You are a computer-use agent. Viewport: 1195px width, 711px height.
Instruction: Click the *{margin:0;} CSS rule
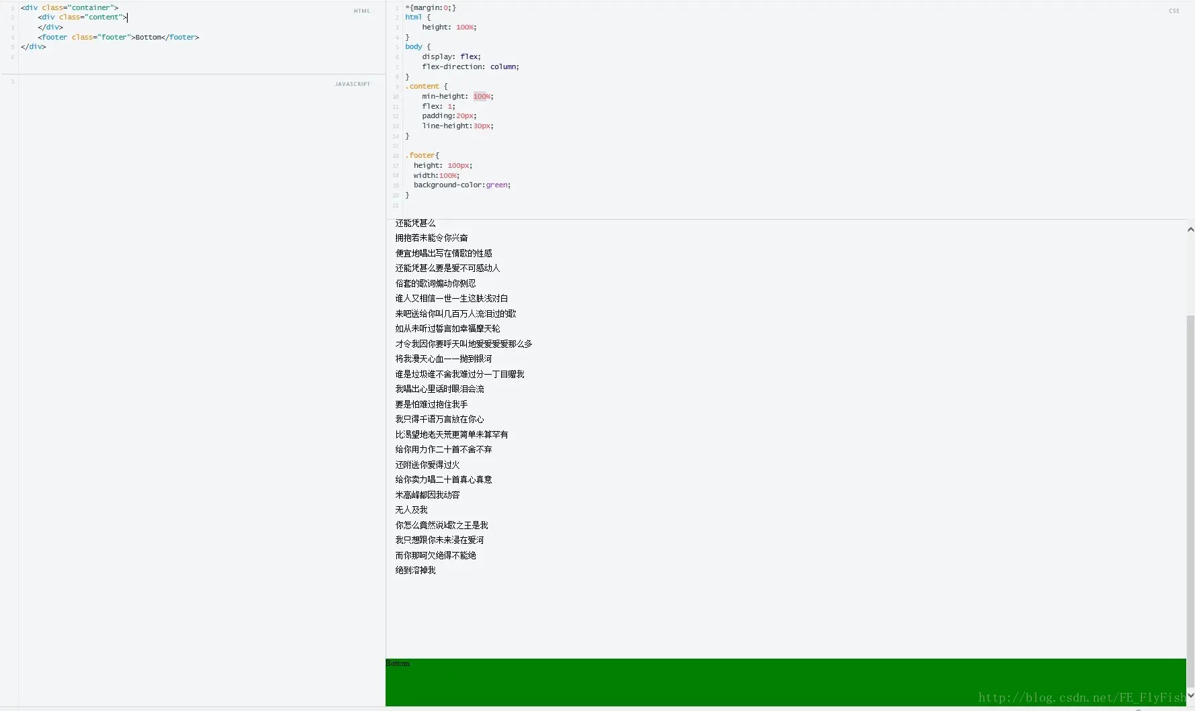click(431, 7)
